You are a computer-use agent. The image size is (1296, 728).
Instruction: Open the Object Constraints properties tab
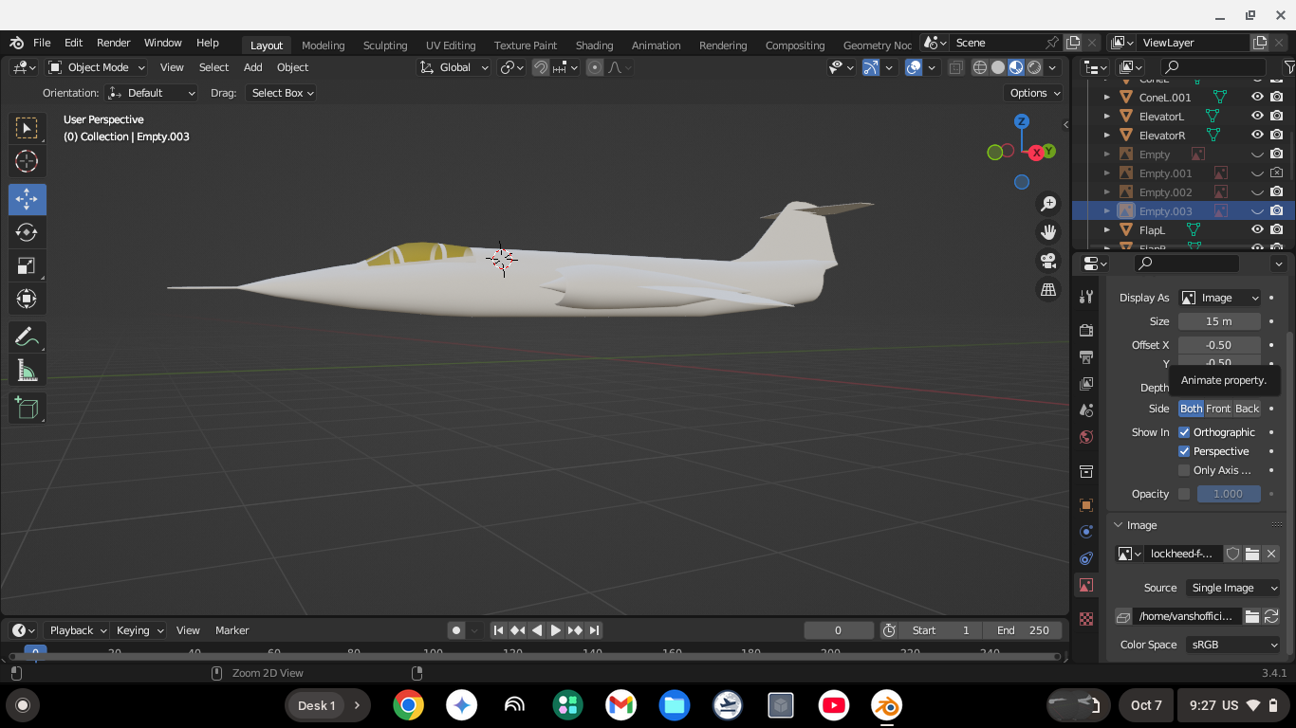click(x=1086, y=558)
